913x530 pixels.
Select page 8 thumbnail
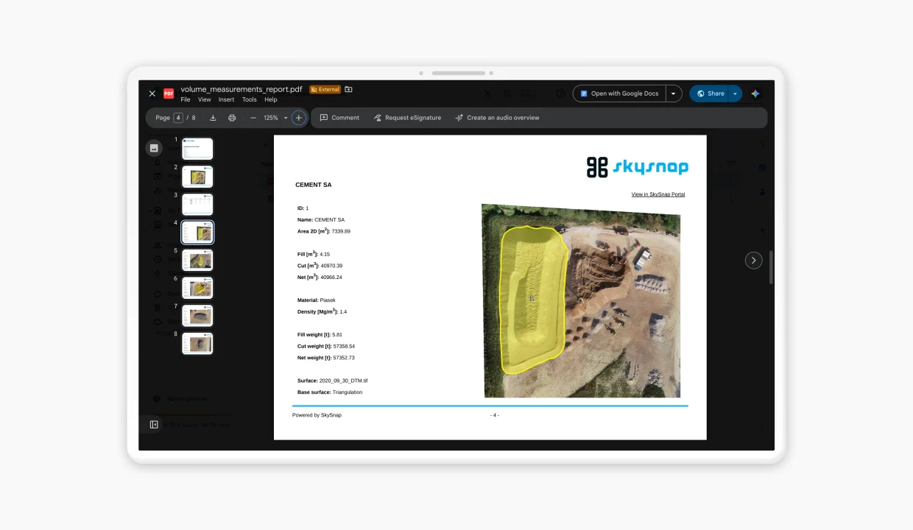point(197,343)
